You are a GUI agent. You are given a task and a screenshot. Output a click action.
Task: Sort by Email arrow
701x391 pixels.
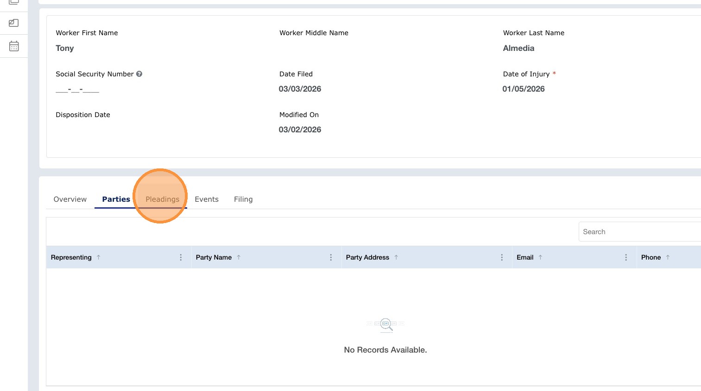[540, 257]
